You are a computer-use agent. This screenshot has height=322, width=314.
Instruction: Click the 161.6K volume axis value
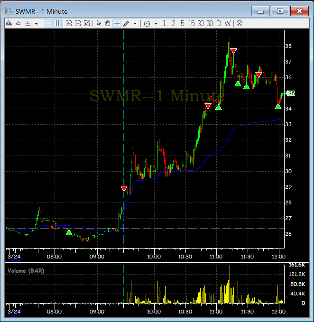pos(297,265)
